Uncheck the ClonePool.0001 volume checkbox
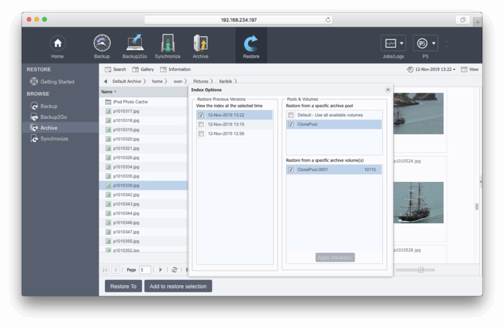The width and height of the screenshot is (504, 327). (x=291, y=170)
